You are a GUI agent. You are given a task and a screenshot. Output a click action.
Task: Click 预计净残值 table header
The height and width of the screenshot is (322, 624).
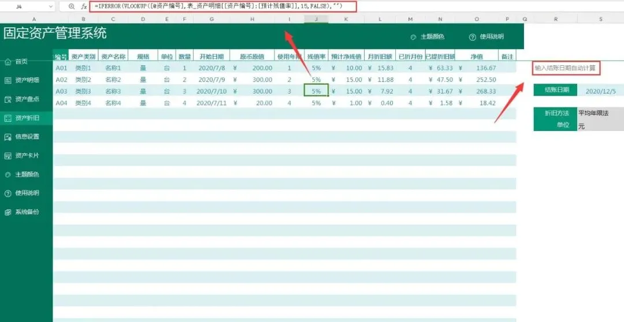pos(346,57)
